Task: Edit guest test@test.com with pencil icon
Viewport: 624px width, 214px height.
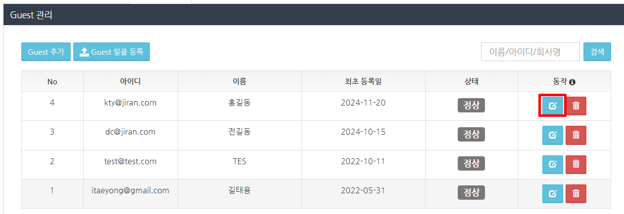Action: click(552, 164)
